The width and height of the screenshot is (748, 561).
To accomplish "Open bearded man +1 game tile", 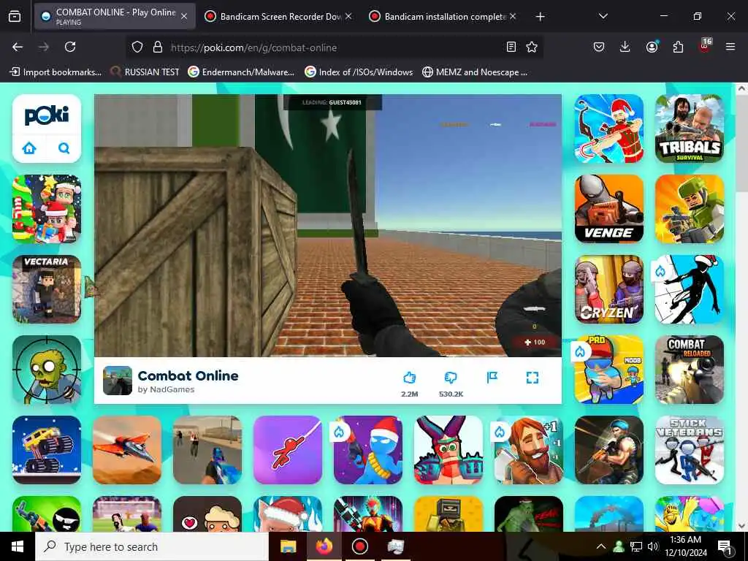I will coord(529,450).
